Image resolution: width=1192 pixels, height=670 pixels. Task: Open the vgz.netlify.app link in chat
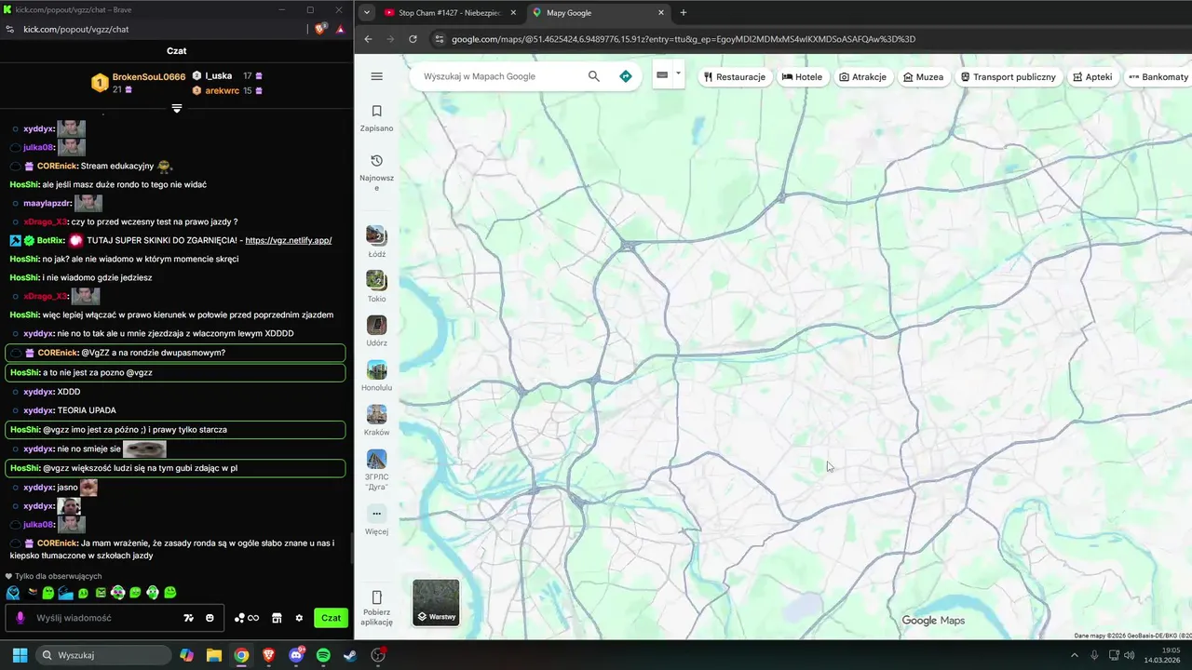(288, 240)
